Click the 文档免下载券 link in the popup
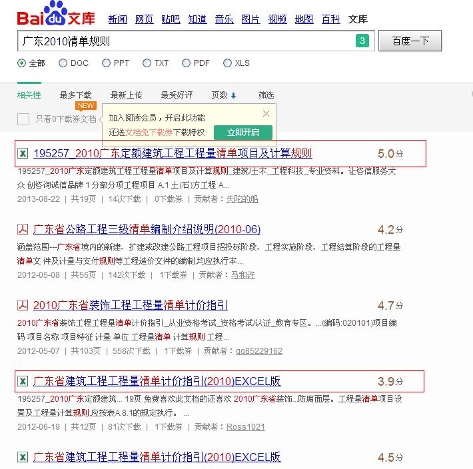 click(x=149, y=133)
